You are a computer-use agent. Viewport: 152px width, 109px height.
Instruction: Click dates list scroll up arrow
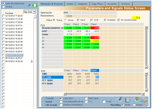coord(35,16)
